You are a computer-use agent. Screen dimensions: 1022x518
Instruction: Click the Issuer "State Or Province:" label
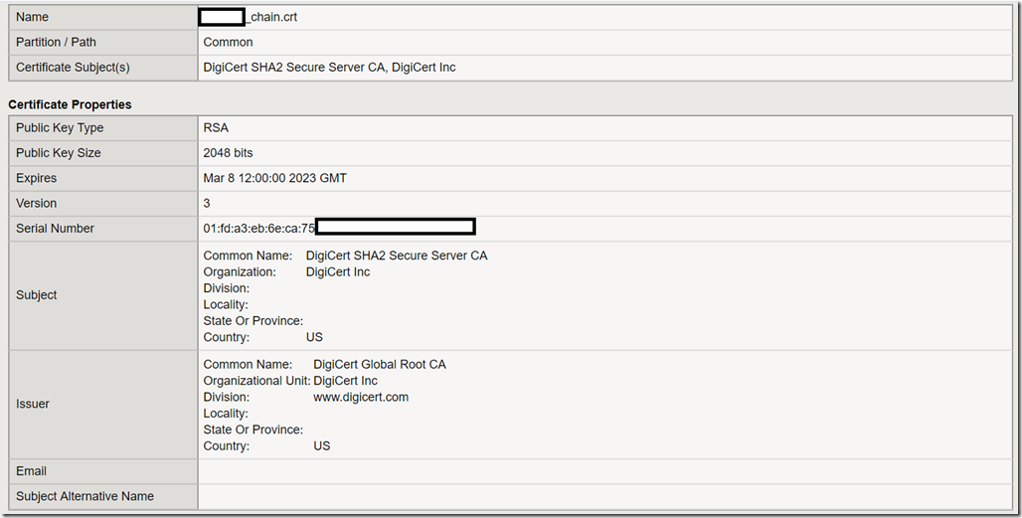coord(253,430)
